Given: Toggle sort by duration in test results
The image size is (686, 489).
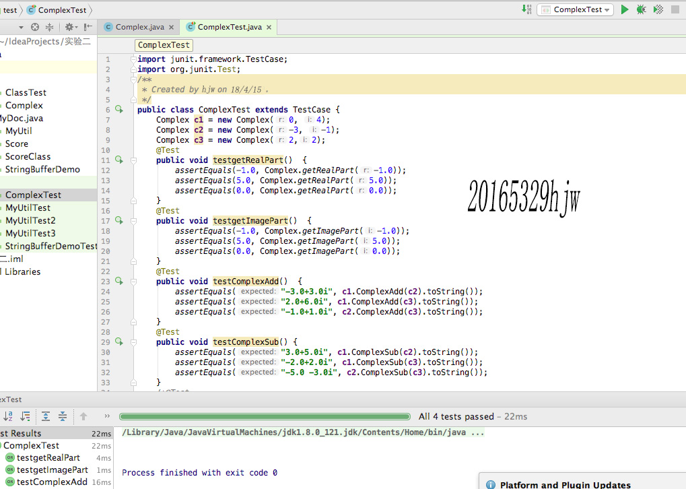Looking at the screenshot, I should 25,416.
